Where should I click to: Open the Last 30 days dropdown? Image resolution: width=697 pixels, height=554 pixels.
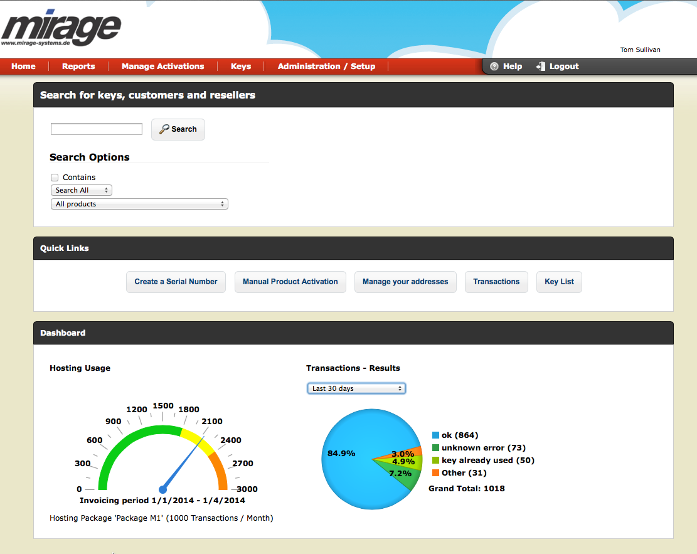tap(356, 388)
